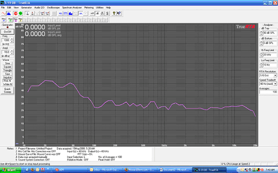Image resolution: width=278 pixels, height=173 pixels.
Task: Select the blue spectrum analyzer toolbar icon
Action: 9,13
